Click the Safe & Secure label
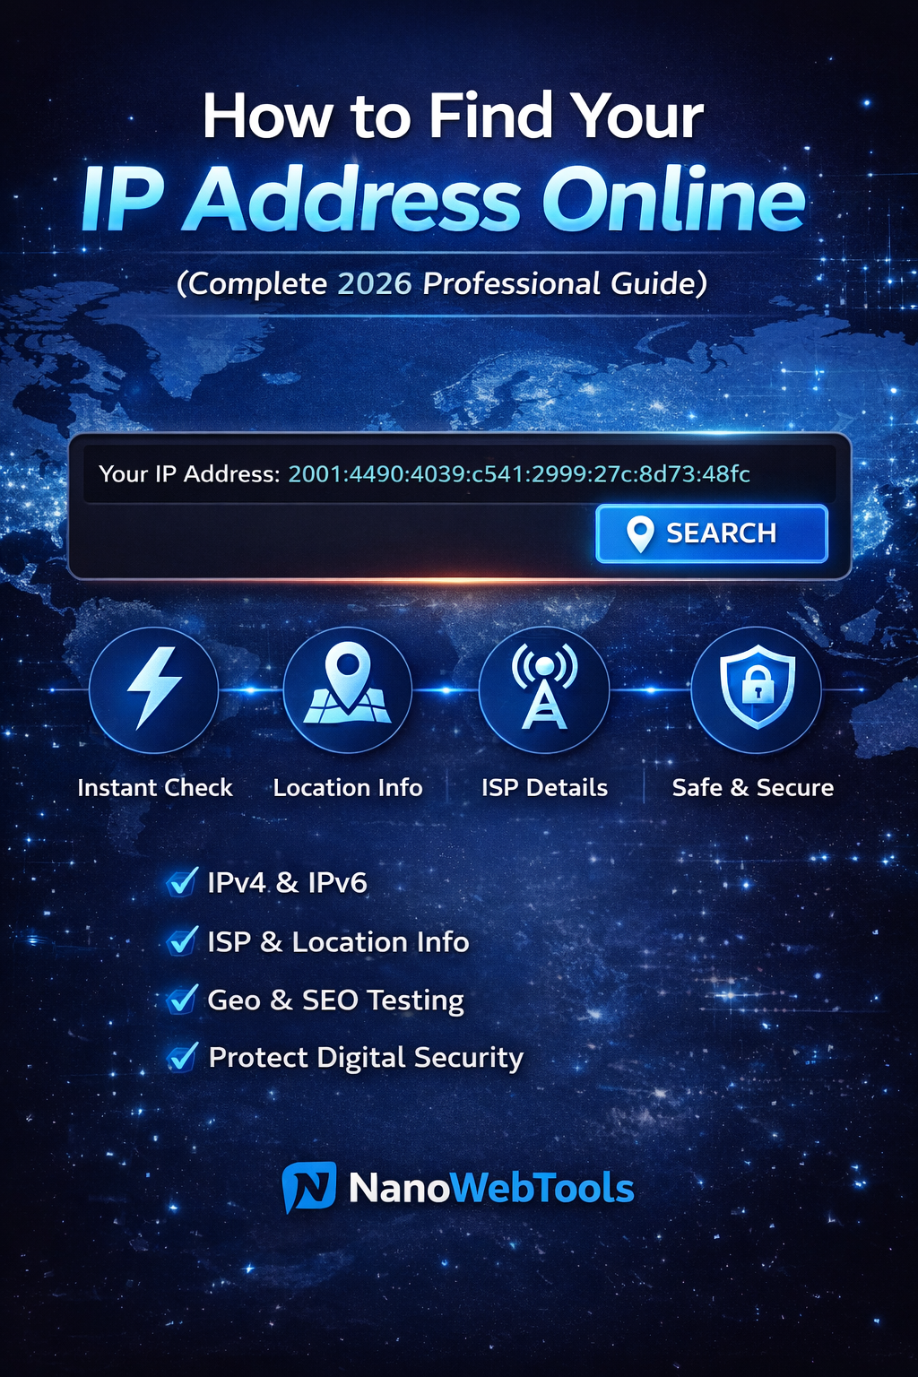The image size is (918, 1377). coord(753,787)
